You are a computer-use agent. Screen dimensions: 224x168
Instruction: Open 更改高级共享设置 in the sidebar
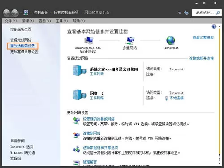point(24,52)
